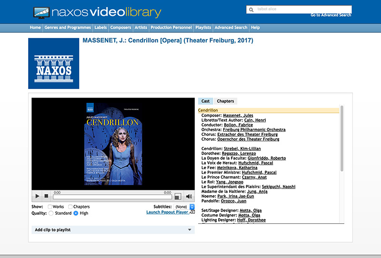Click the popout icon beside Launch Popout Player
This screenshot has width=381, height=258.
point(192,212)
